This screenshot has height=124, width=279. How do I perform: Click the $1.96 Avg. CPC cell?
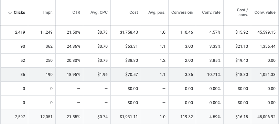coord(97,75)
